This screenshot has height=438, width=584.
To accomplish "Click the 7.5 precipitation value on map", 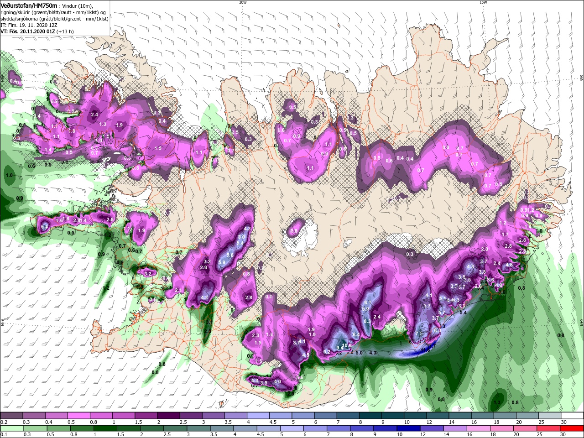I will pos(419,334).
